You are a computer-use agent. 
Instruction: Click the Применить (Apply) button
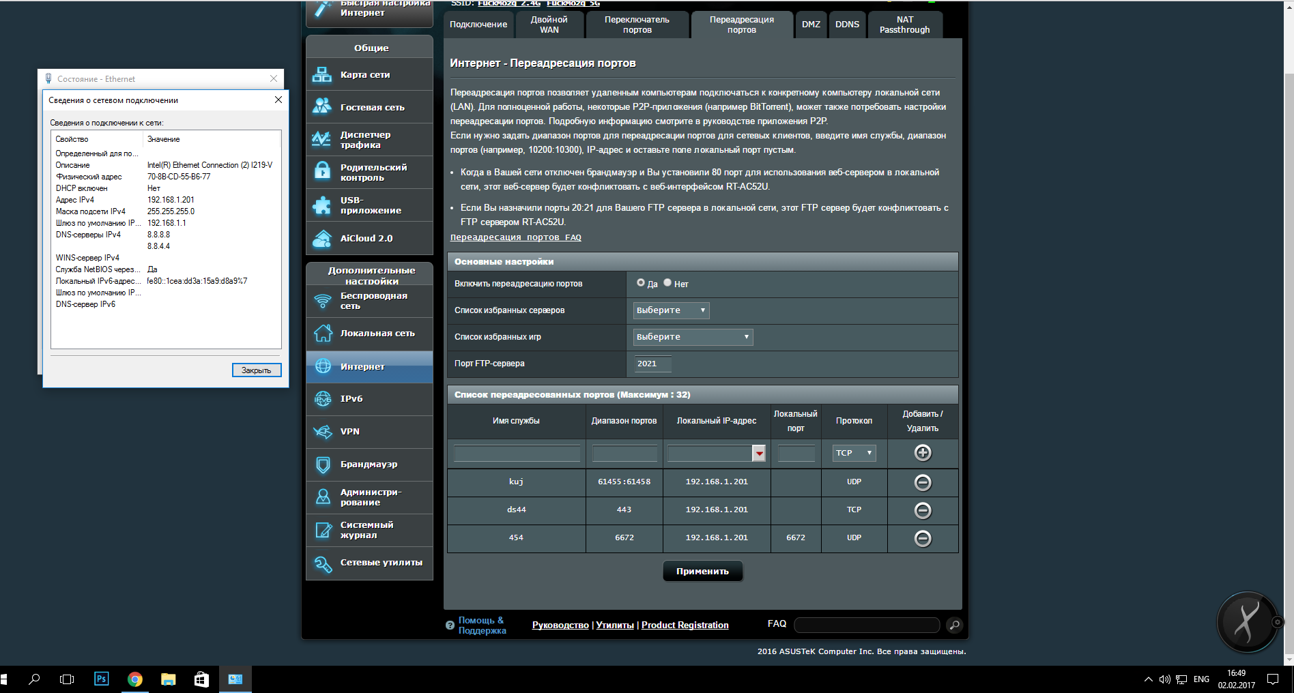tap(702, 572)
